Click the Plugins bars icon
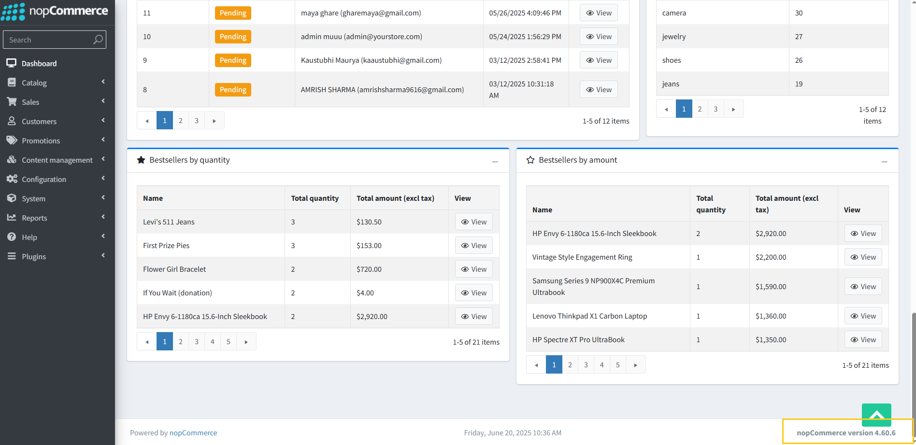 12,256
